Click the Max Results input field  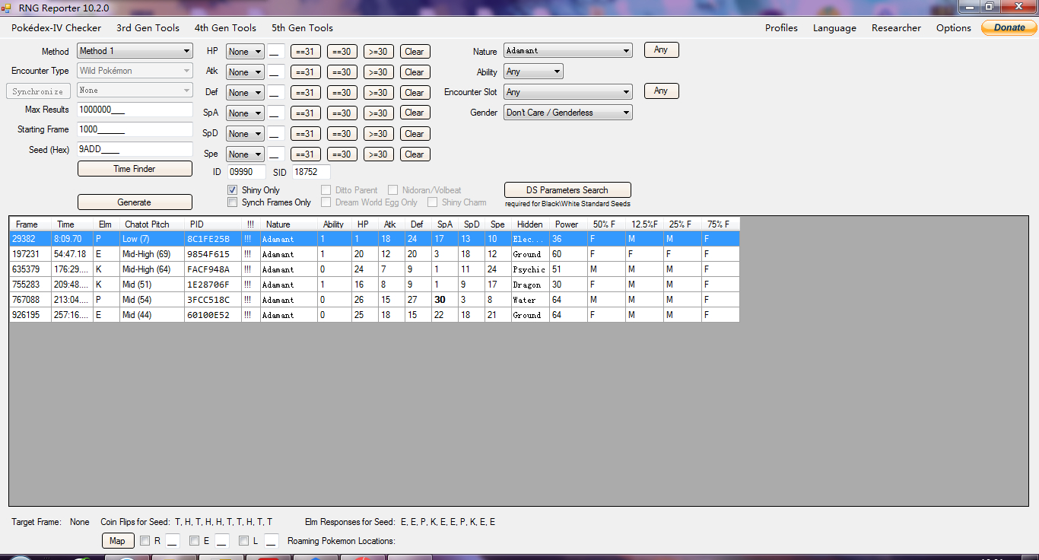coord(135,110)
